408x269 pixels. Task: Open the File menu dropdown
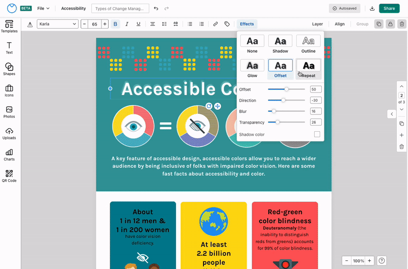point(43,8)
